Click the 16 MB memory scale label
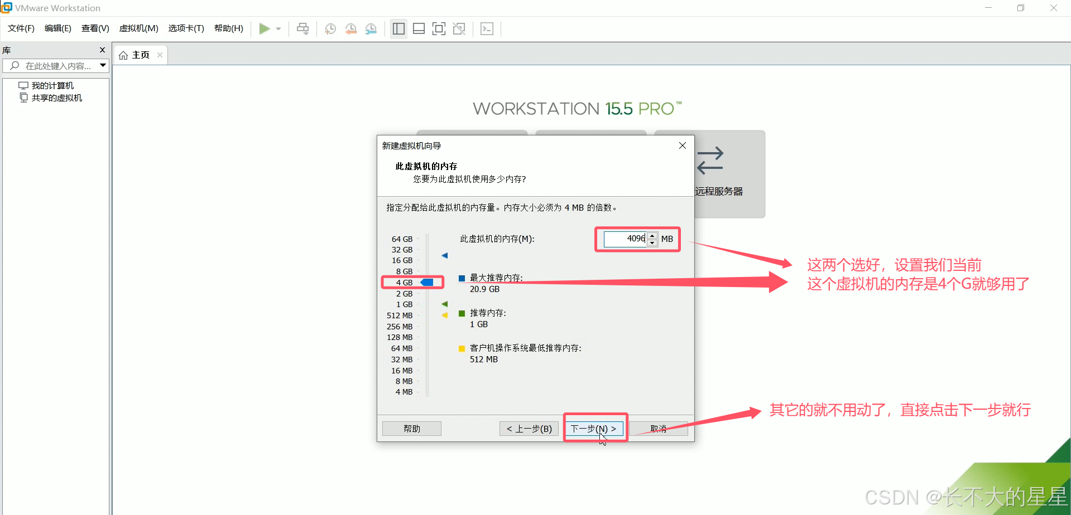Screen dimensions: 1071x515 coord(402,371)
